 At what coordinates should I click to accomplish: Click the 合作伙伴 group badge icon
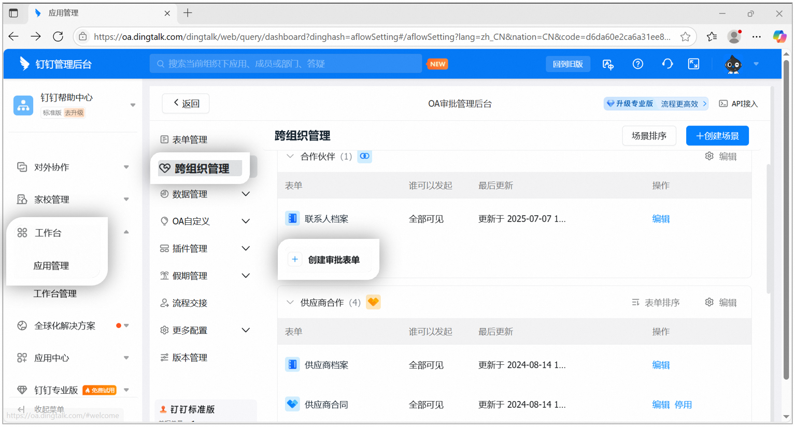pyautogui.click(x=365, y=156)
